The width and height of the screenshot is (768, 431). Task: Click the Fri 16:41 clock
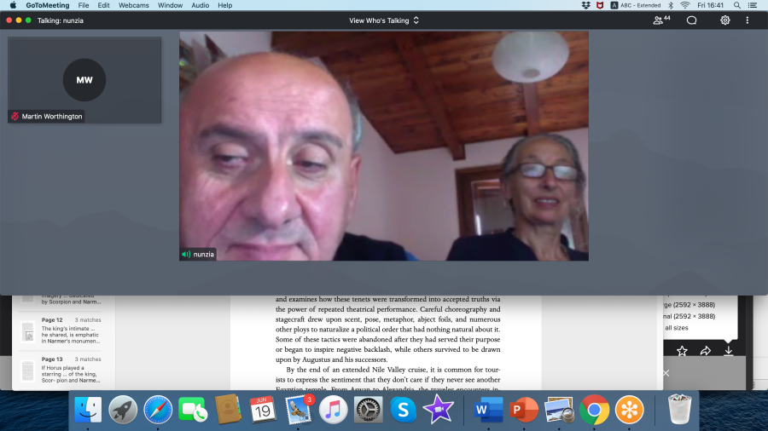pyautogui.click(x=710, y=5)
